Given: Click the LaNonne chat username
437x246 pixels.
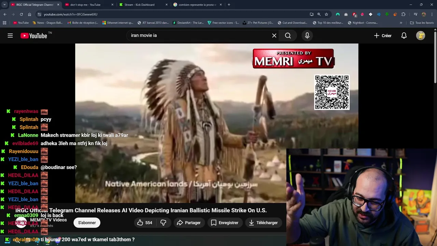Looking at the screenshot, I should [28, 135].
